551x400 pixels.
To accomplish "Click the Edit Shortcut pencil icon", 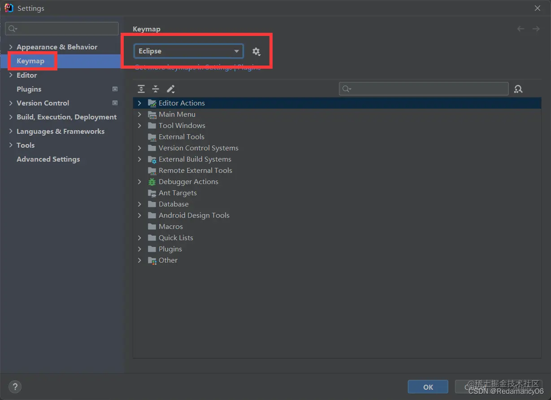I will 170,89.
